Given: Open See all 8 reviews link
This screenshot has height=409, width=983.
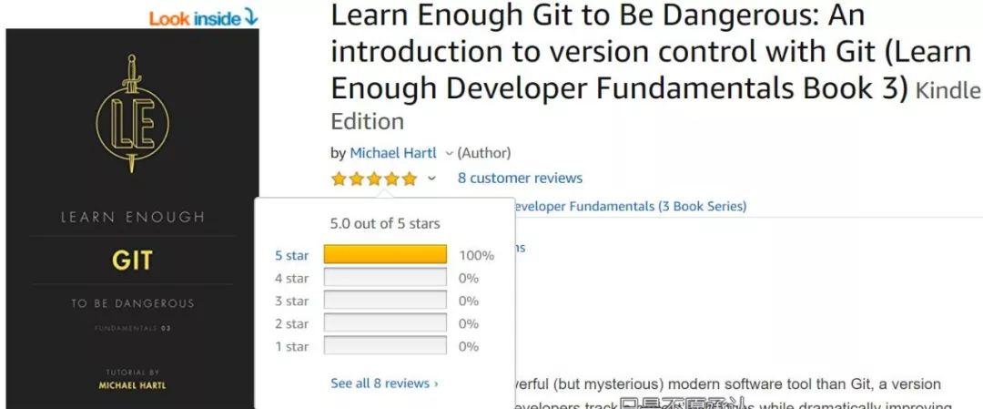Looking at the screenshot, I should (x=384, y=383).
